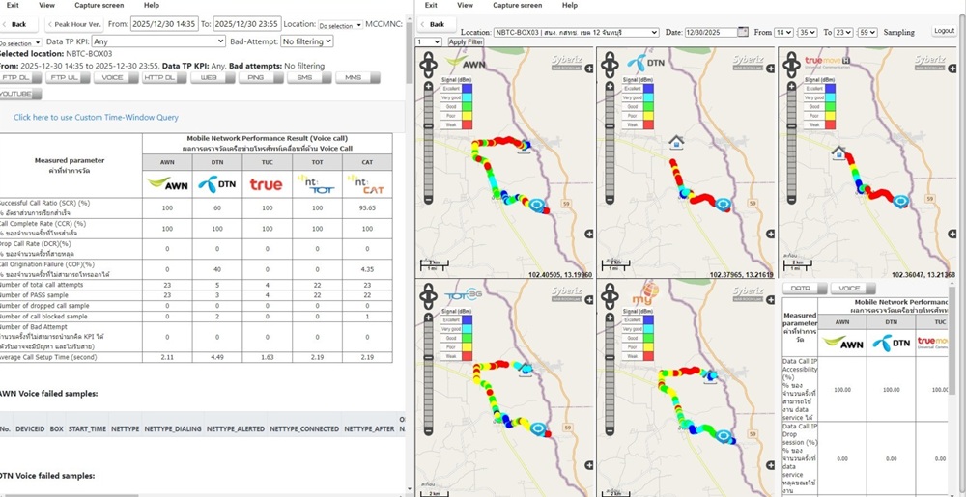Screen dimensions: 966x497
Task: Open the From hour 14 dropdown
Action: (x=783, y=32)
